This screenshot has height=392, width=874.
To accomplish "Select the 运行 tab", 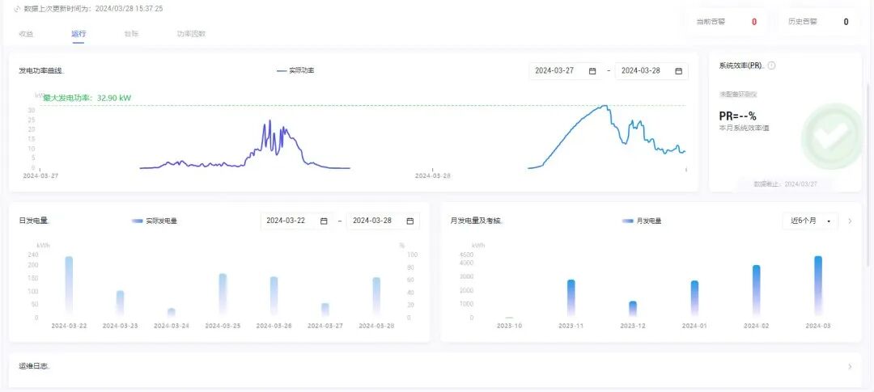I will coord(78,34).
